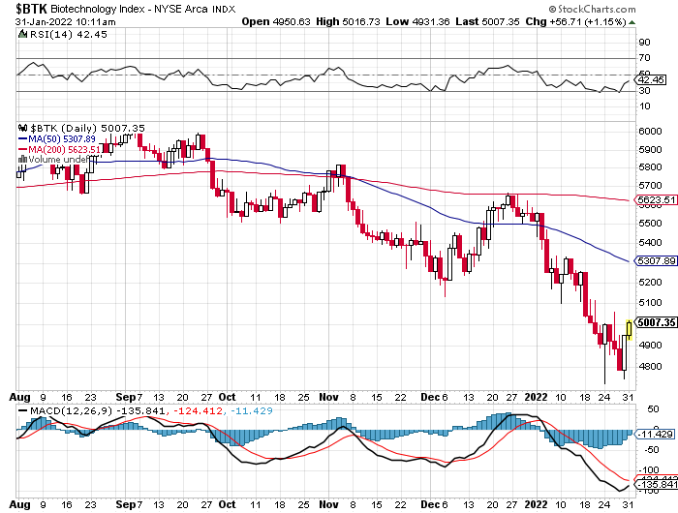Click the red MA(200) legend line marker
Viewport: 678px width, 513px height.
pyautogui.click(x=23, y=149)
